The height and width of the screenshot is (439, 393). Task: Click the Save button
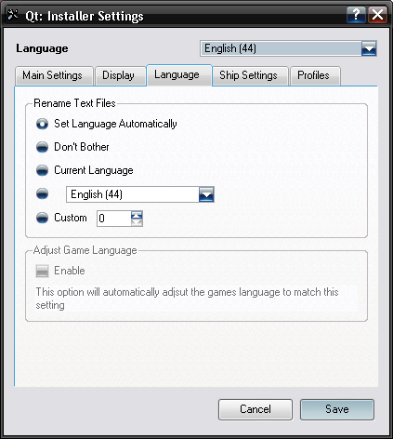click(x=337, y=409)
